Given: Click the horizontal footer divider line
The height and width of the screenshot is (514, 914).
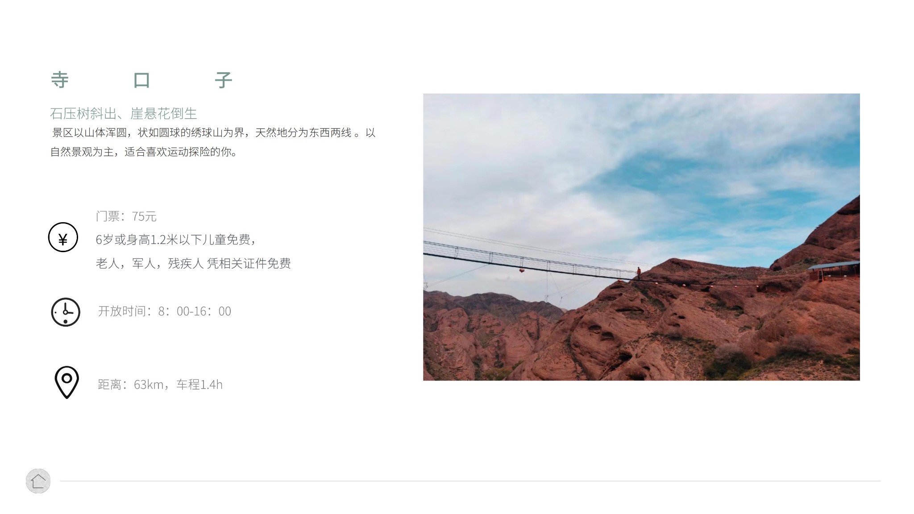Looking at the screenshot, I should pyautogui.click(x=470, y=481).
